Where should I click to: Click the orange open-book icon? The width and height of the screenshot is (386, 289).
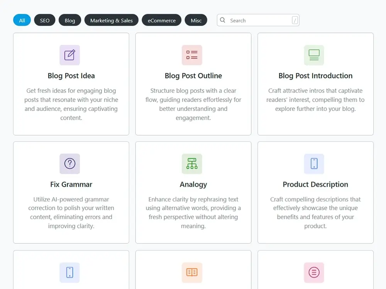coord(192,272)
